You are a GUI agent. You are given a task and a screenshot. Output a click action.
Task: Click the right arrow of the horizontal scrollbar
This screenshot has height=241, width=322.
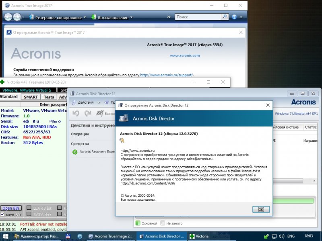tap(314, 181)
